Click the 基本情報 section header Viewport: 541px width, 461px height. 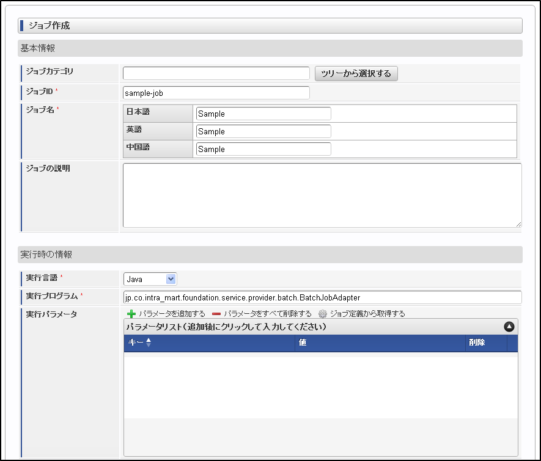tap(270, 48)
